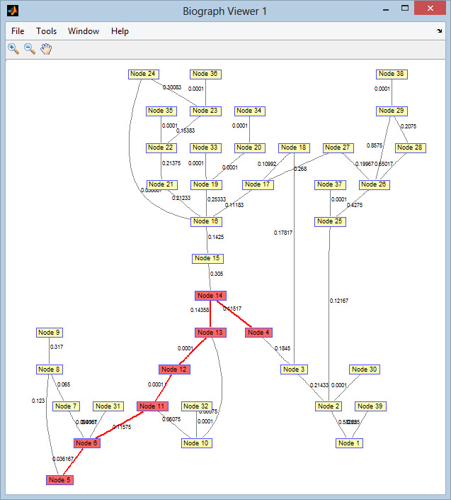The image size is (451, 500).
Task: Pick the highlighted Node 4 box
Action: (x=258, y=333)
